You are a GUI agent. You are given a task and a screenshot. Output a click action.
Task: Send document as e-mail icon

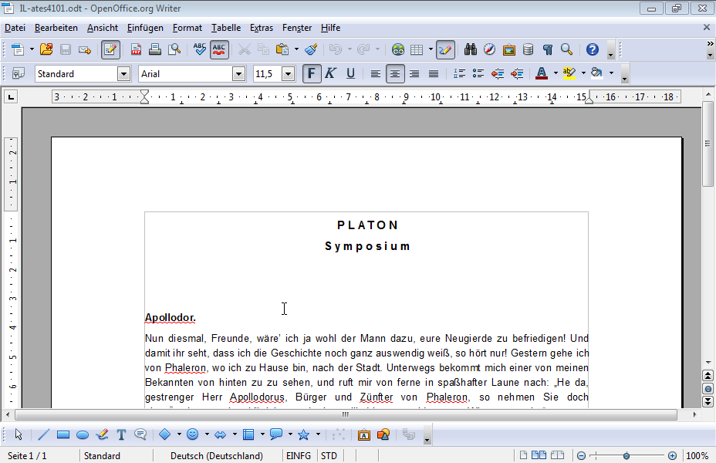tap(84, 49)
